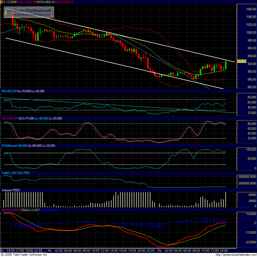Select the DSSBressert=88,989 indicator label
The height and width of the screenshot is (257, 257).
coord(15,146)
